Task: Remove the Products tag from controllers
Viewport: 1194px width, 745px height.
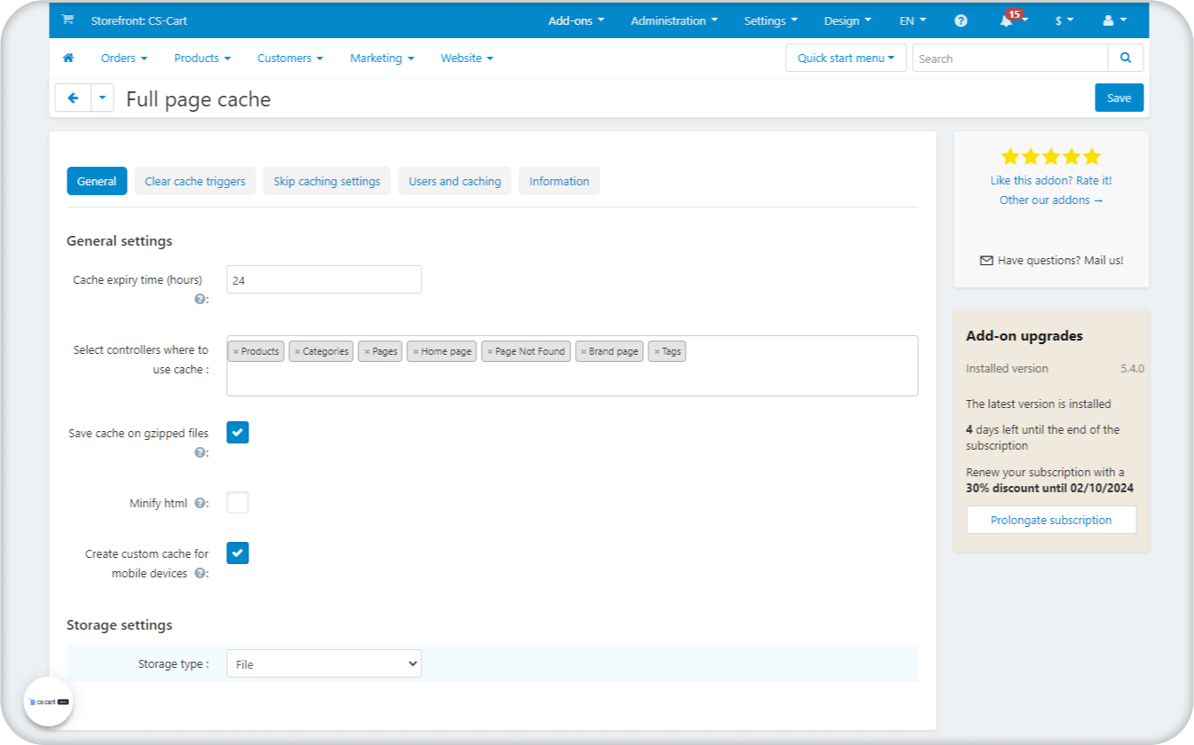Action: pyautogui.click(x=236, y=352)
